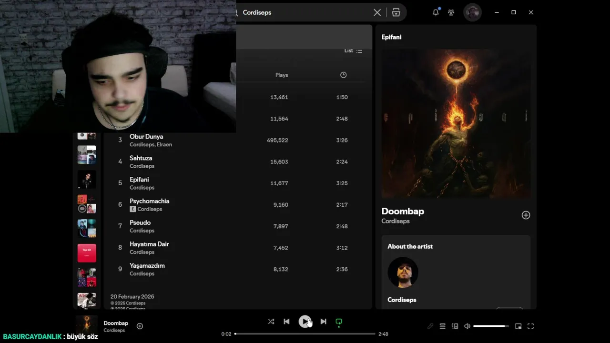Skip to the next track

coord(324,322)
